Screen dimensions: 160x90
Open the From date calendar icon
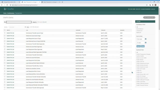(145, 39)
